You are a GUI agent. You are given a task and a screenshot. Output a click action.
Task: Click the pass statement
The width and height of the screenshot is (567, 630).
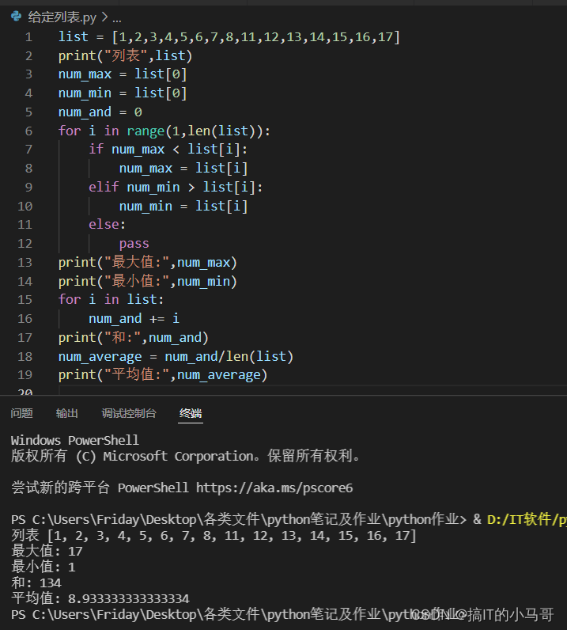(x=134, y=244)
